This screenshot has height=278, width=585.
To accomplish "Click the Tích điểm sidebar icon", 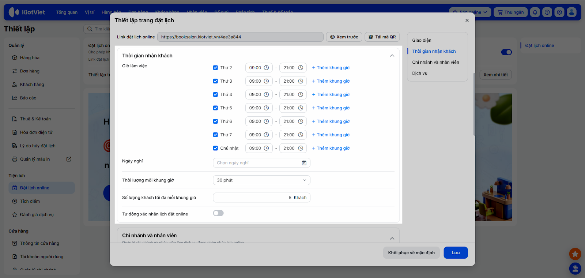I will coord(15,201).
